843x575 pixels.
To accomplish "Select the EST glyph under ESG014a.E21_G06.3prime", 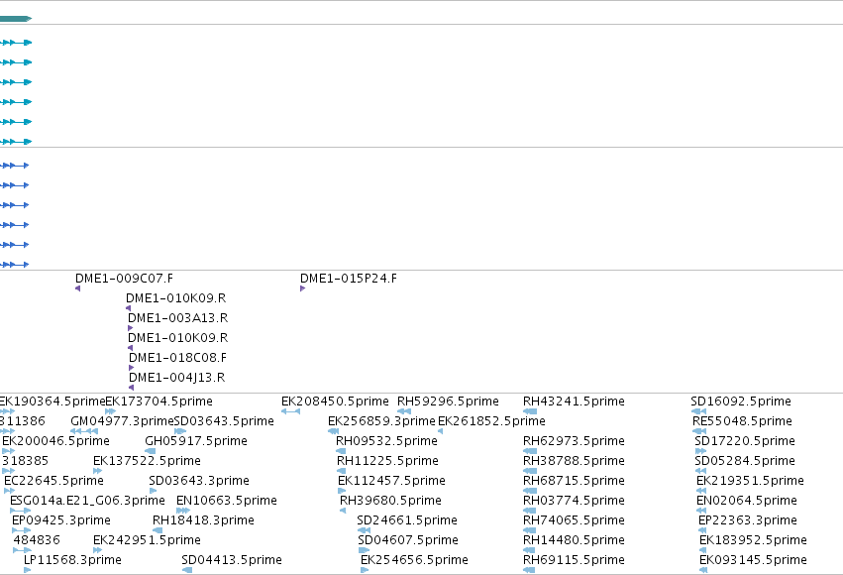I will pyautogui.click(x=21, y=511).
